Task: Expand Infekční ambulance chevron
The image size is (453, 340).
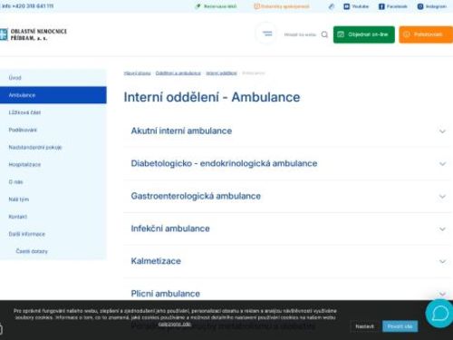Action: pyautogui.click(x=442, y=229)
